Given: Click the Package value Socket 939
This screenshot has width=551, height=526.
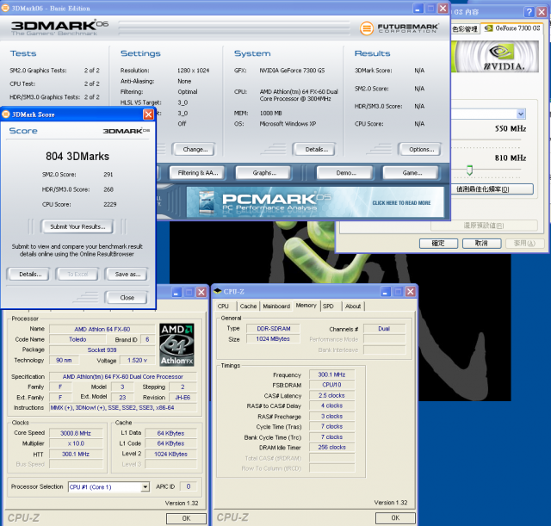Looking at the screenshot, I should (102, 350).
